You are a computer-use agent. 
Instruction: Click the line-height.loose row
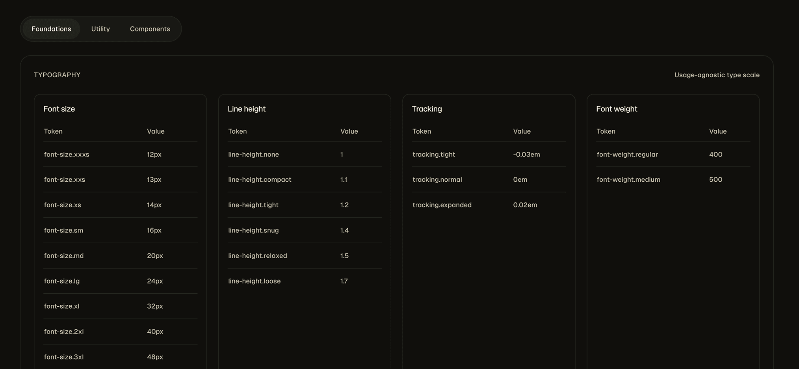(x=255, y=281)
